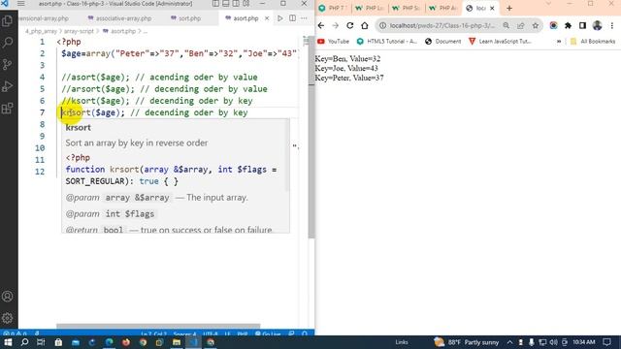The width and height of the screenshot is (621, 349).
Task: Open Chrome three-dot menu
Action: pyautogui.click(x=612, y=25)
